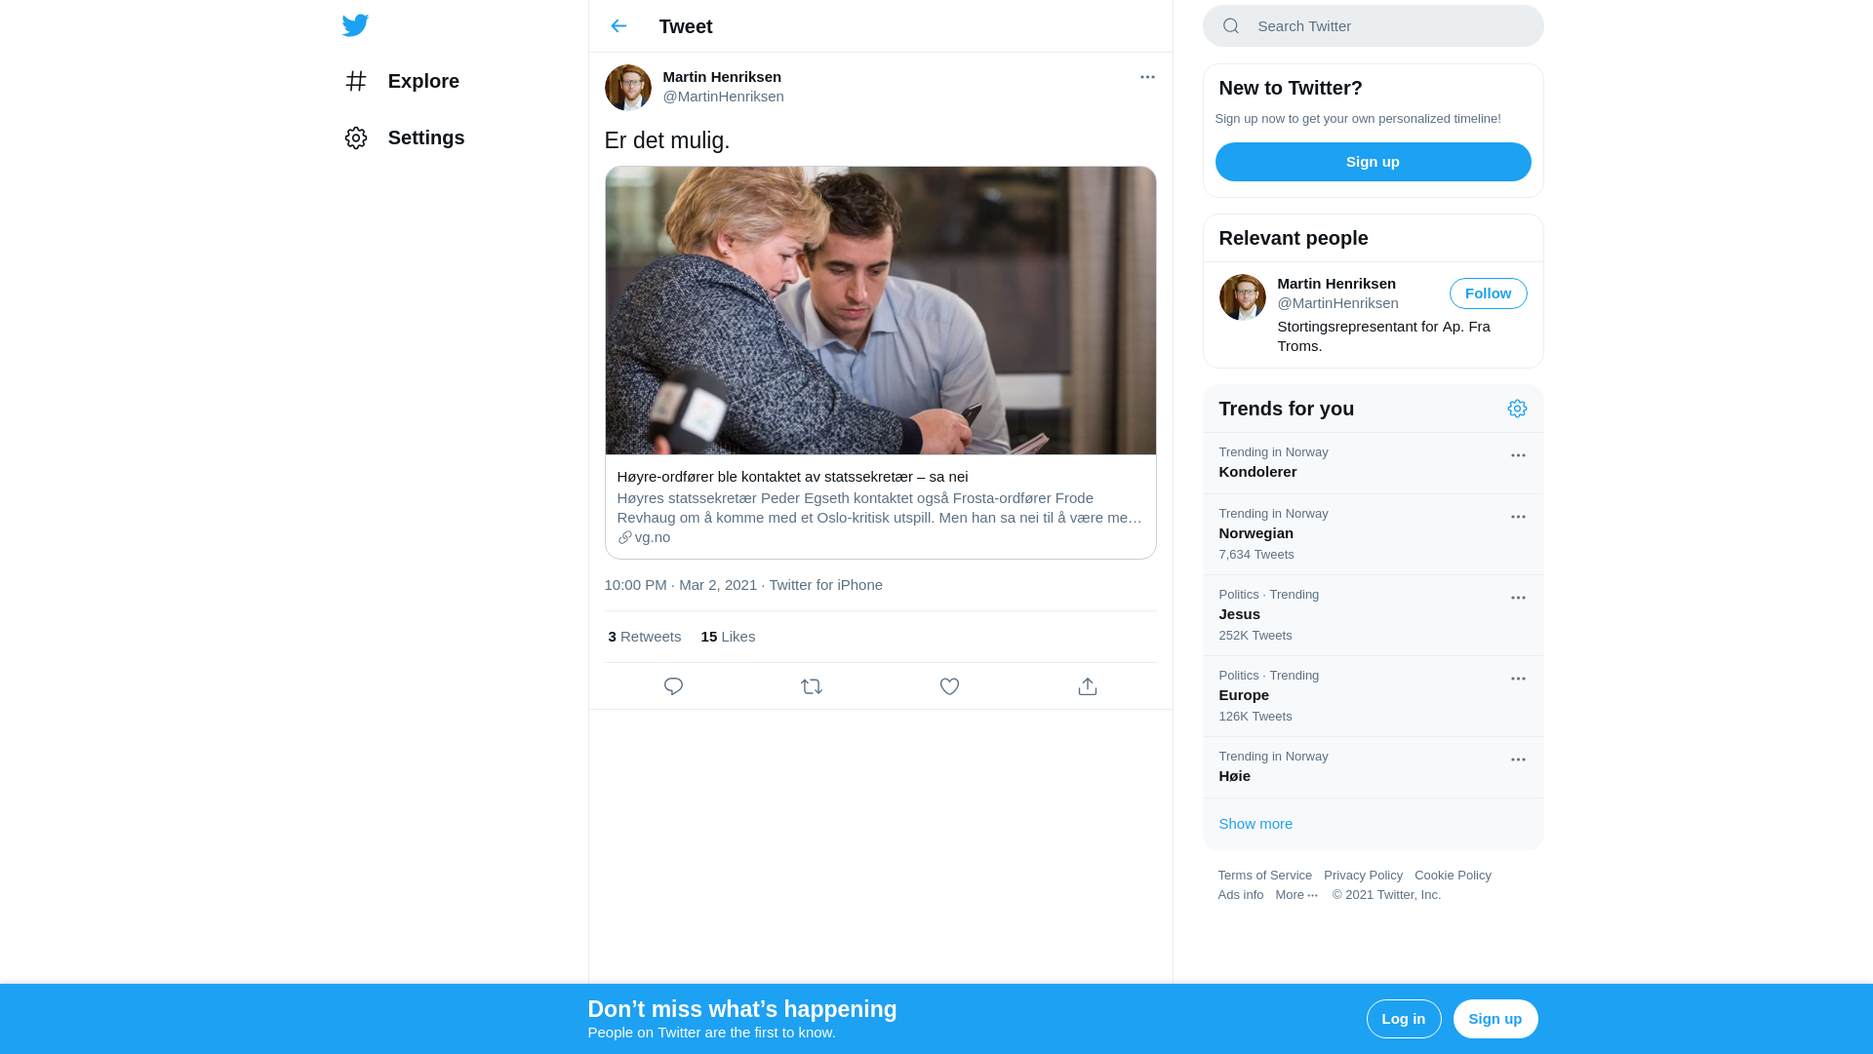Screen dimensions: 1873x1054
Task: Click the tweet author name Martin Henriksen
Action: point(722,77)
